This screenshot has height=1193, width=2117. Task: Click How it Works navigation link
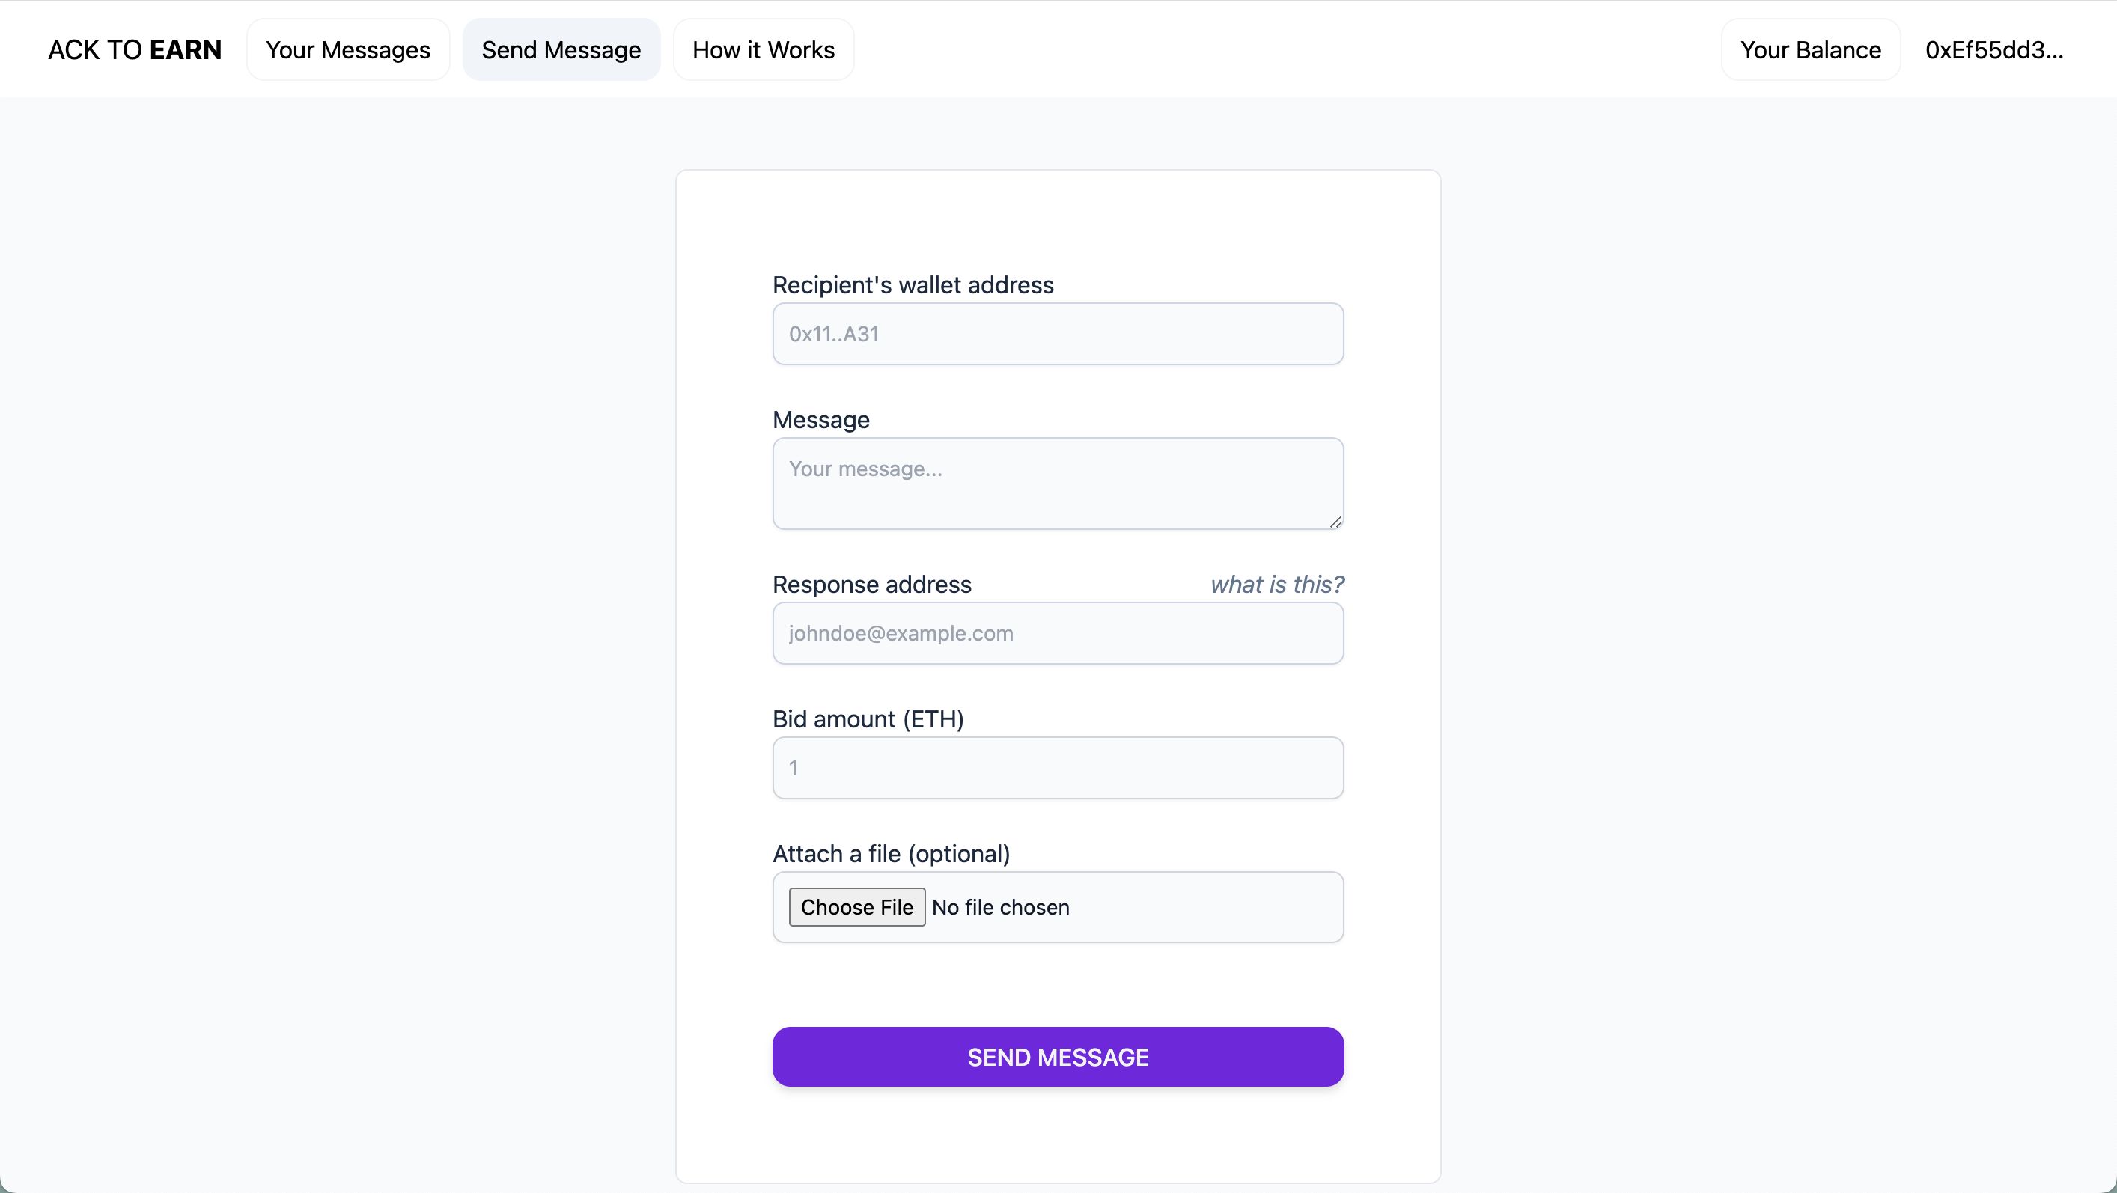[x=764, y=49]
